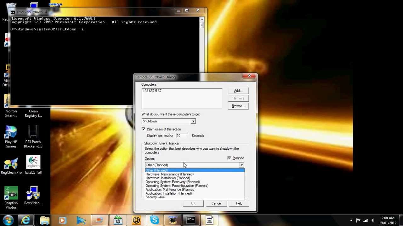Screen dimensions: 403x226
Task: Click the Display warning seconds field
Action: pyautogui.click(x=182, y=136)
